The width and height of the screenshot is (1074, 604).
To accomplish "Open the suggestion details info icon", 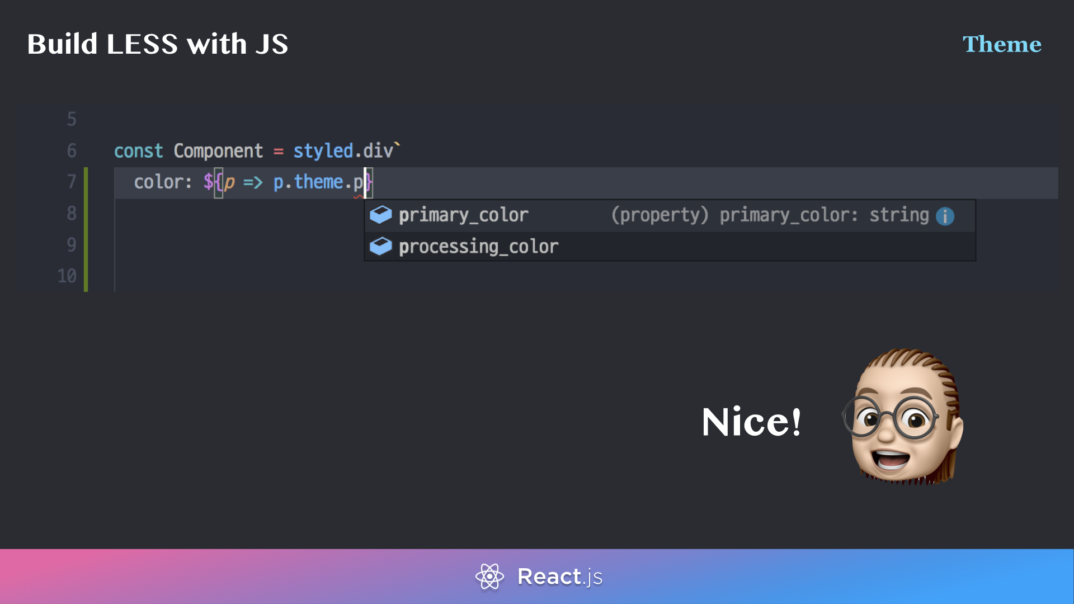I will (945, 216).
